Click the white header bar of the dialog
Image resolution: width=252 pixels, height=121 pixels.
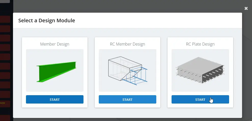point(153,21)
